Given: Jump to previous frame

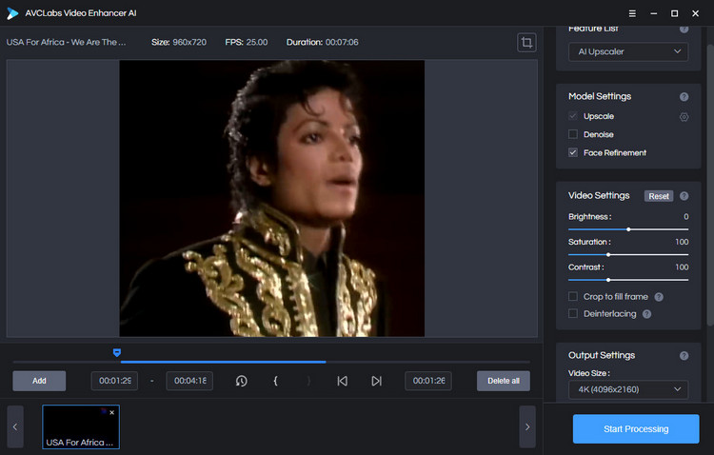Looking at the screenshot, I should (343, 381).
